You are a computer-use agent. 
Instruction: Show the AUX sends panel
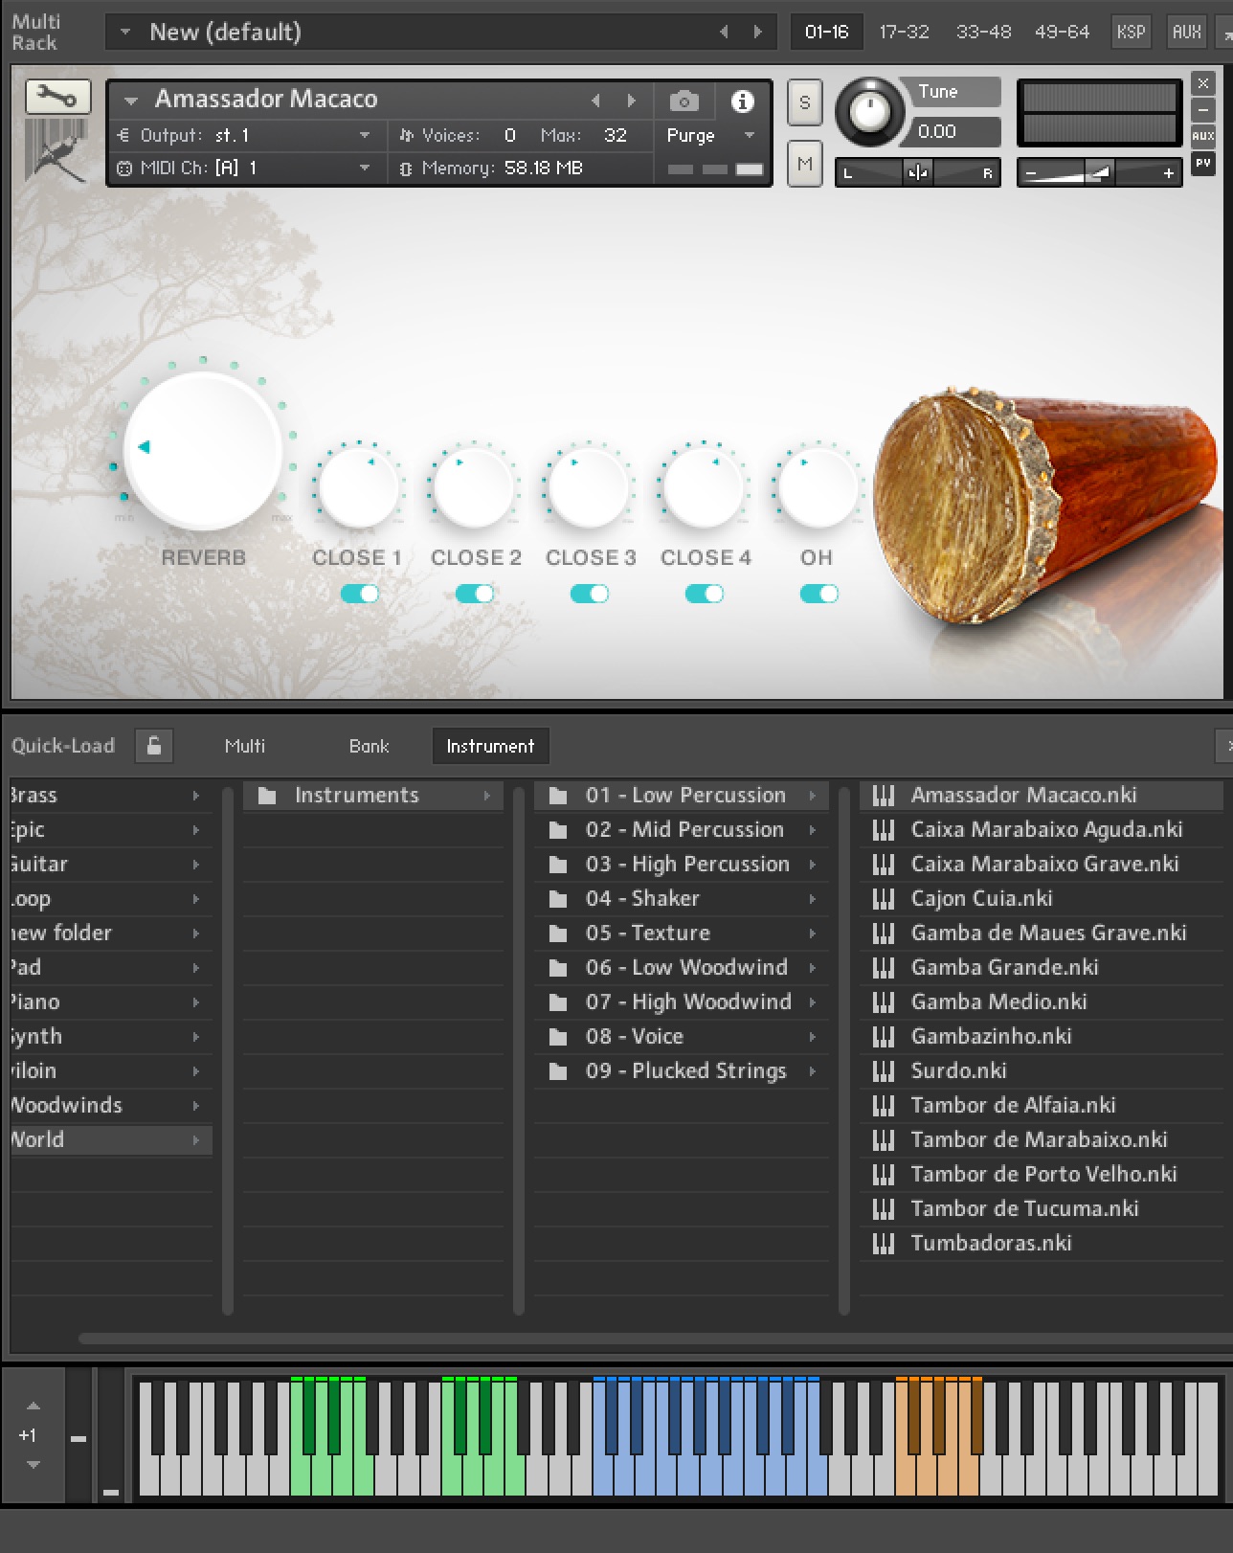(1186, 32)
